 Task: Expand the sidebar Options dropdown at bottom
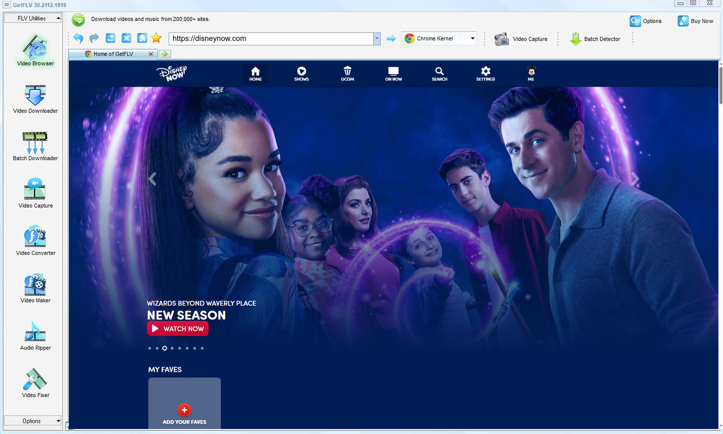[32, 421]
